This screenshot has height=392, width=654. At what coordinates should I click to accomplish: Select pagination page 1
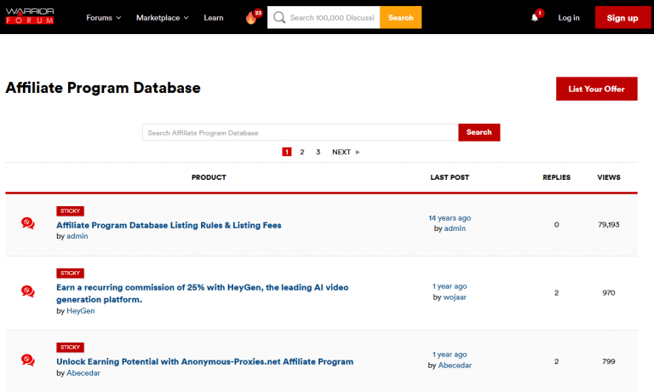286,152
